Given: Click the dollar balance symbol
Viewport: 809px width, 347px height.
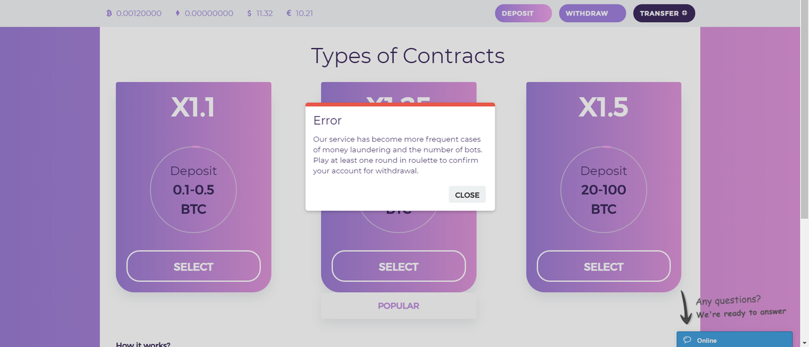Looking at the screenshot, I should pyautogui.click(x=250, y=13).
